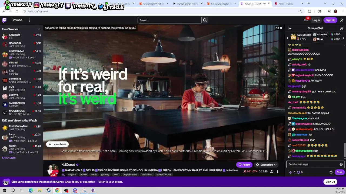Open Discord from the taskbar
This screenshot has width=346, height=194.
pyautogui.click(x=75, y=190)
